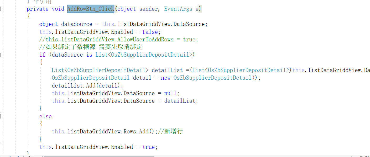This screenshot has width=370, height=157.
Task: Click the Chinese comment '如果绑定了数据源 需要先取消绑定'
Action: [91, 47]
